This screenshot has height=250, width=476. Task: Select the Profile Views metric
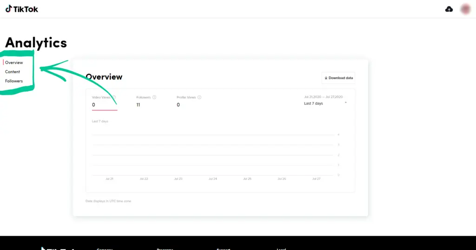tap(189, 101)
